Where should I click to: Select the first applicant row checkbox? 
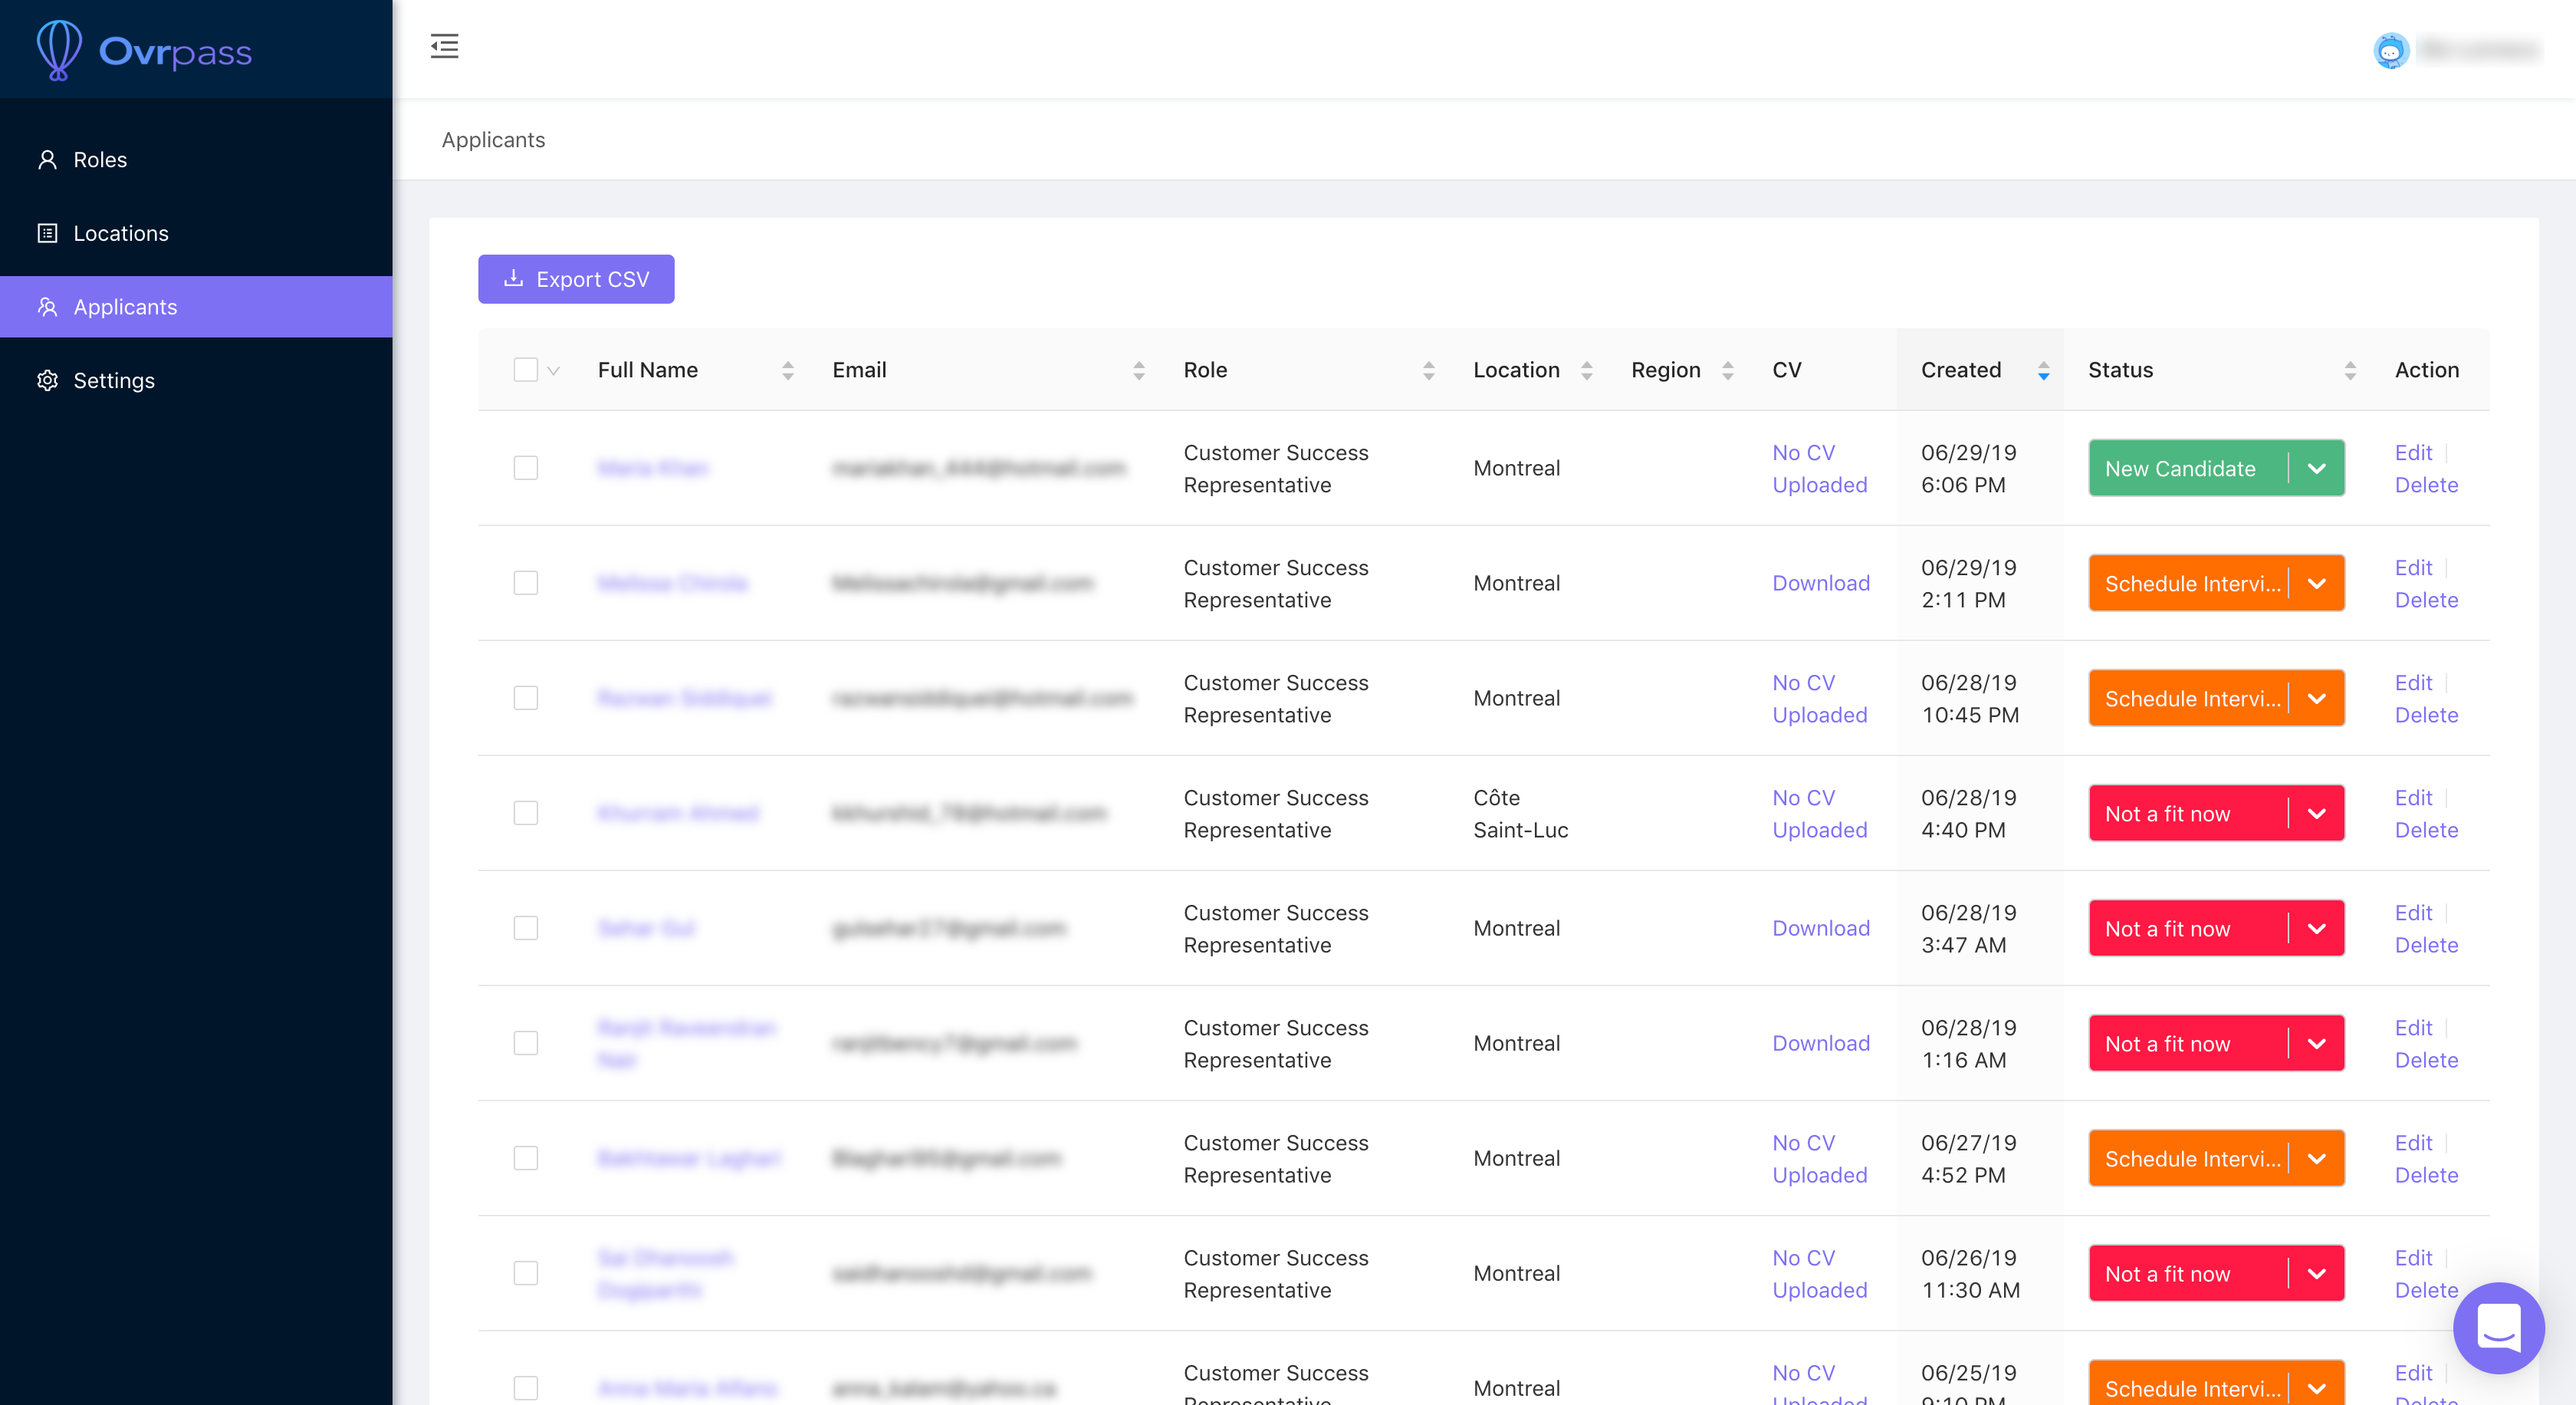coord(525,468)
